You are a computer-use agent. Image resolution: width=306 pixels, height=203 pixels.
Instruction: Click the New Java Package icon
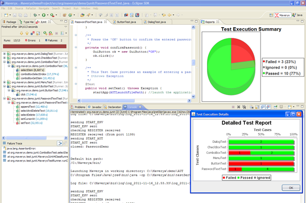(65, 15)
